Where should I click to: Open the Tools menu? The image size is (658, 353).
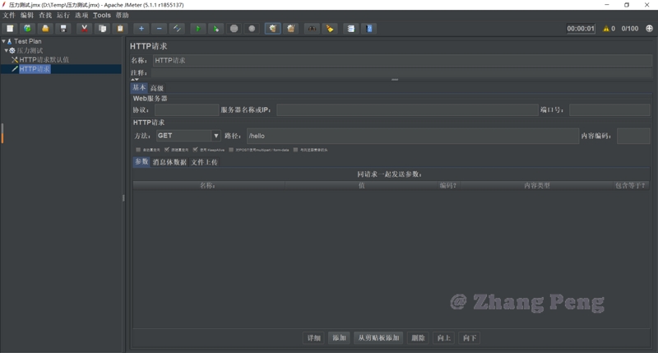(102, 16)
